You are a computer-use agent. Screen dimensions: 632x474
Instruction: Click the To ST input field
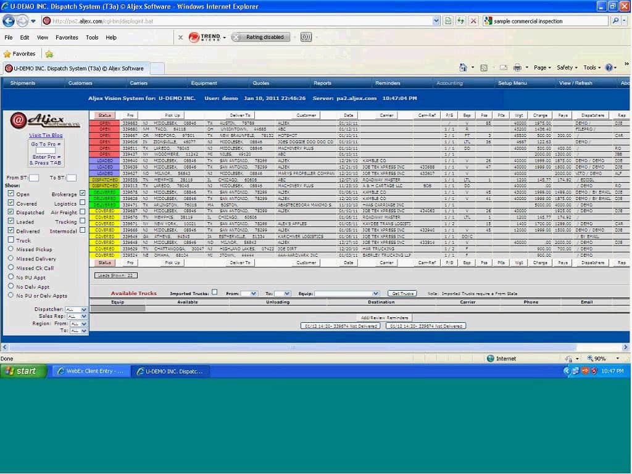[x=72, y=178]
